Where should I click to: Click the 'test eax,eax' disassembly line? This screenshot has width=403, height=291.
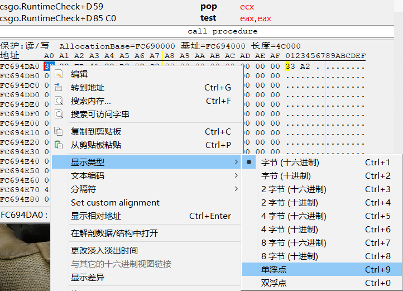click(196, 18)
